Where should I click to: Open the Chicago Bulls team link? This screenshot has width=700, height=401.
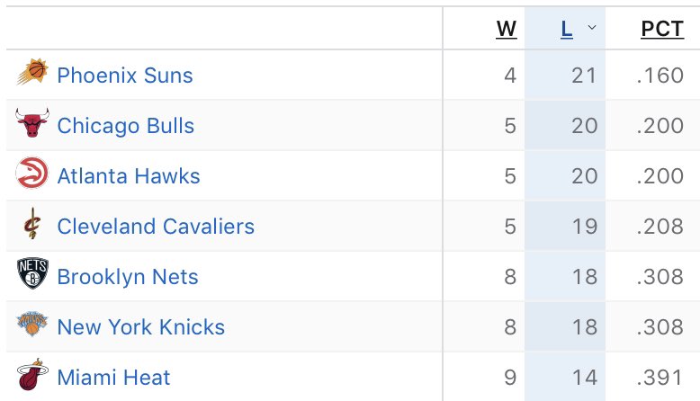(x=125, y=125)
